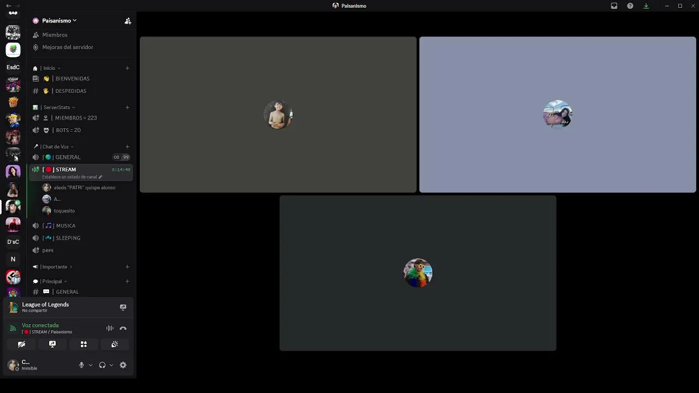Open the activities launcher button

tap(84, 344)
